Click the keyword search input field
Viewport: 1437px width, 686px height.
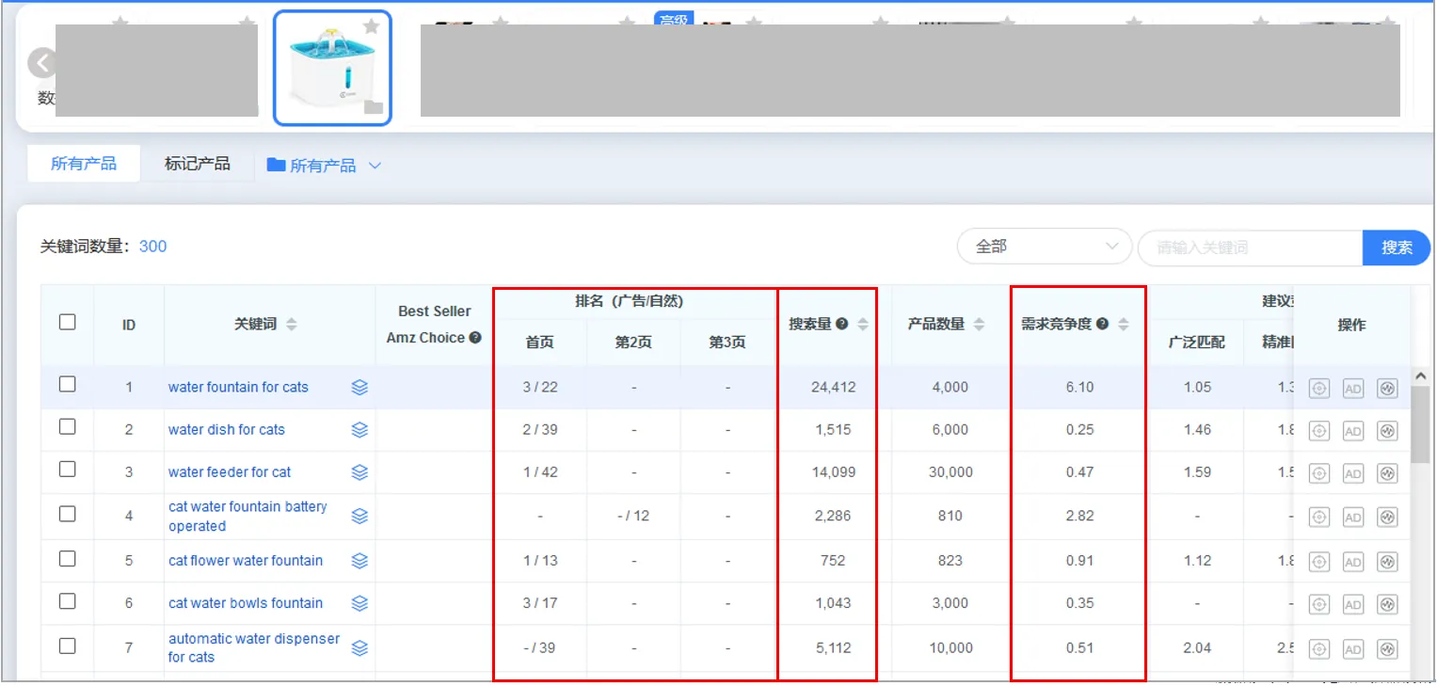(1250, 247)
